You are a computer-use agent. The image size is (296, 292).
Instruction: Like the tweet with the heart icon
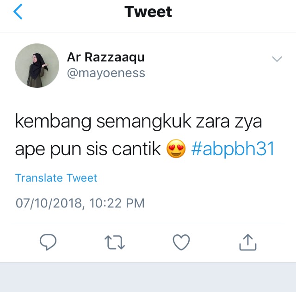181,242
